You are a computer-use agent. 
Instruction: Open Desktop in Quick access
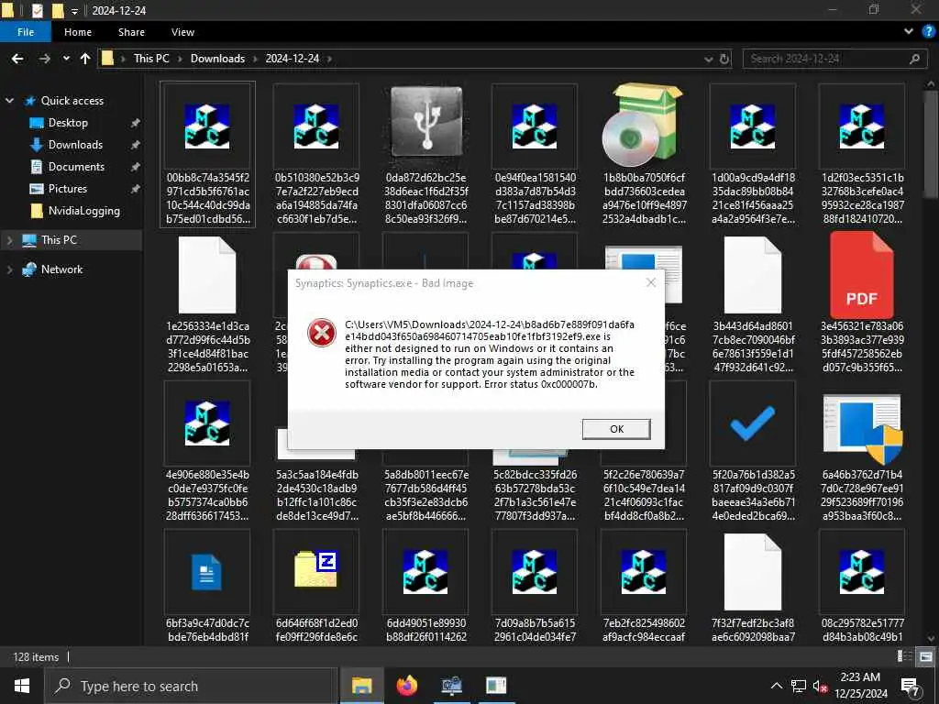click(68, 123)
